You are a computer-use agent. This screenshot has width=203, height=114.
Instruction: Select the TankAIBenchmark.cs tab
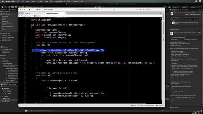(52, 13)
